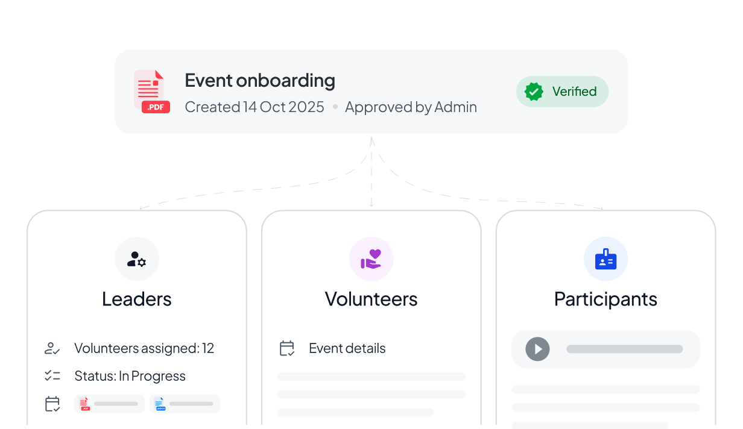Click the Participants ID badge icon
Image resolution: width=743 pixels, height=429 pixels.
coord(605,259)
